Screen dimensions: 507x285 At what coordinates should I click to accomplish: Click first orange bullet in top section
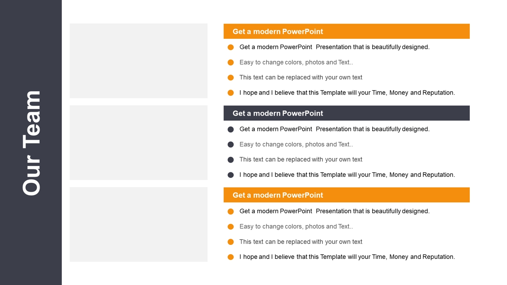coord(231,47)
